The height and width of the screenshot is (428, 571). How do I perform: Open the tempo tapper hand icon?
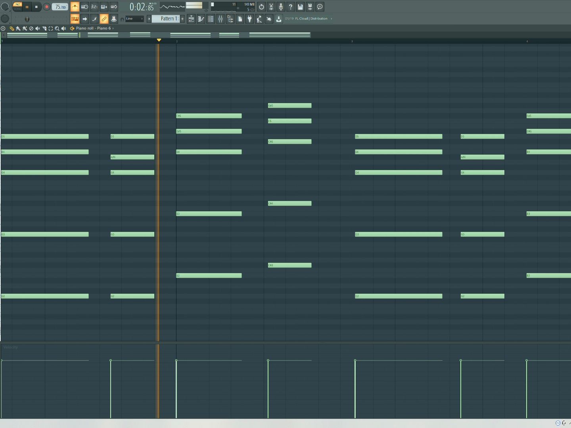click(269, 19)
